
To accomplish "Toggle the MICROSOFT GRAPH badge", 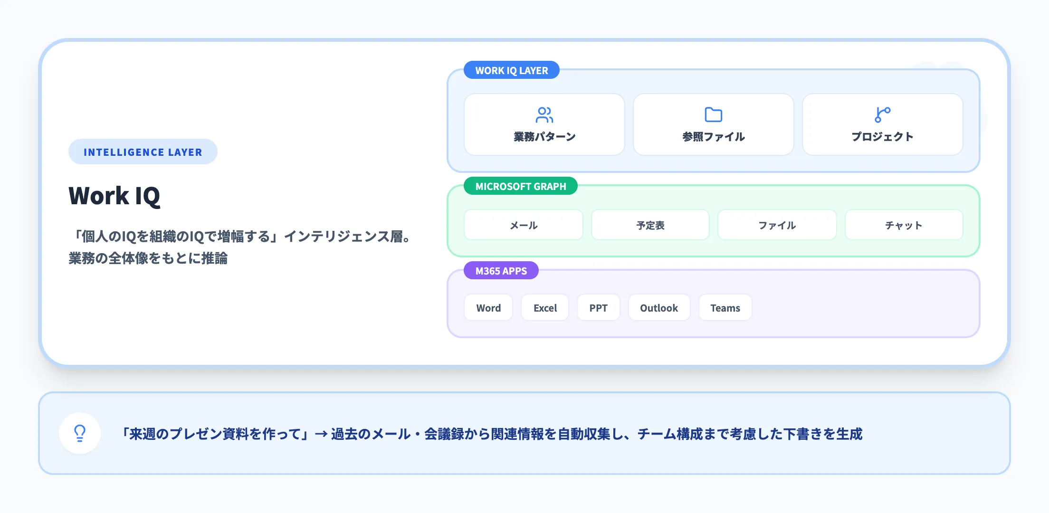I will coord(520,186).
